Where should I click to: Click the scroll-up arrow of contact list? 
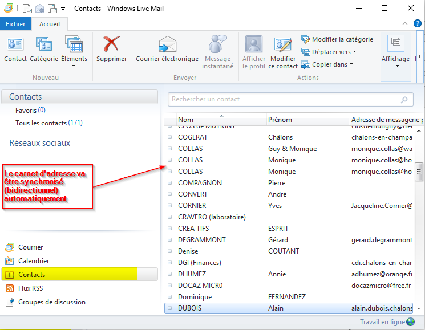pos(419,131)
